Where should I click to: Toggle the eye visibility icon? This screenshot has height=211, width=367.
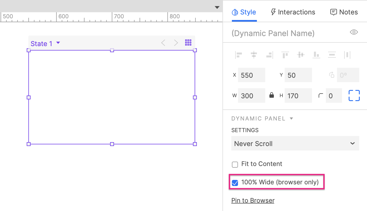[354, 32]
